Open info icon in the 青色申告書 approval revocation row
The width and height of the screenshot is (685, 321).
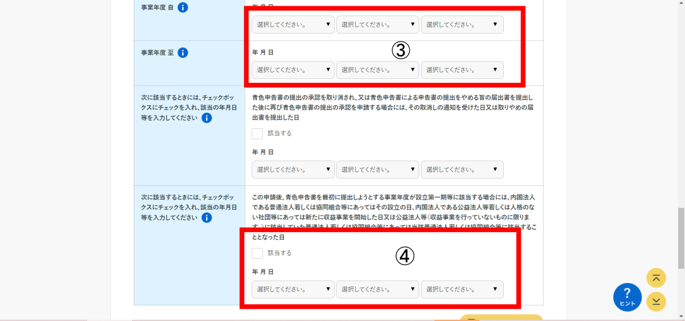click(x=207, y=118)
